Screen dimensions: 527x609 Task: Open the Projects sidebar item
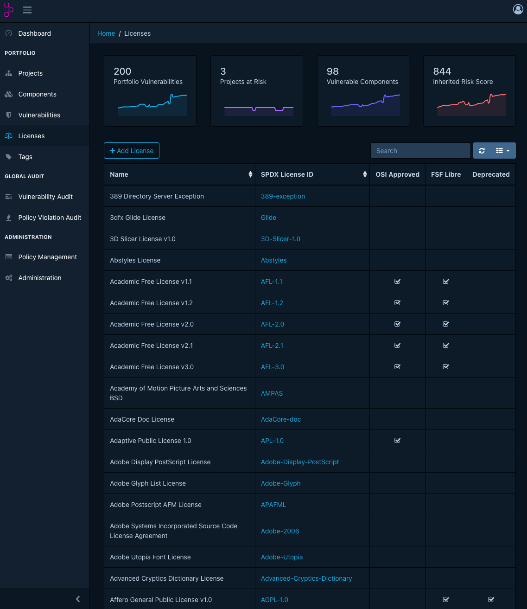pyautogui.click(x=44, y=73)
